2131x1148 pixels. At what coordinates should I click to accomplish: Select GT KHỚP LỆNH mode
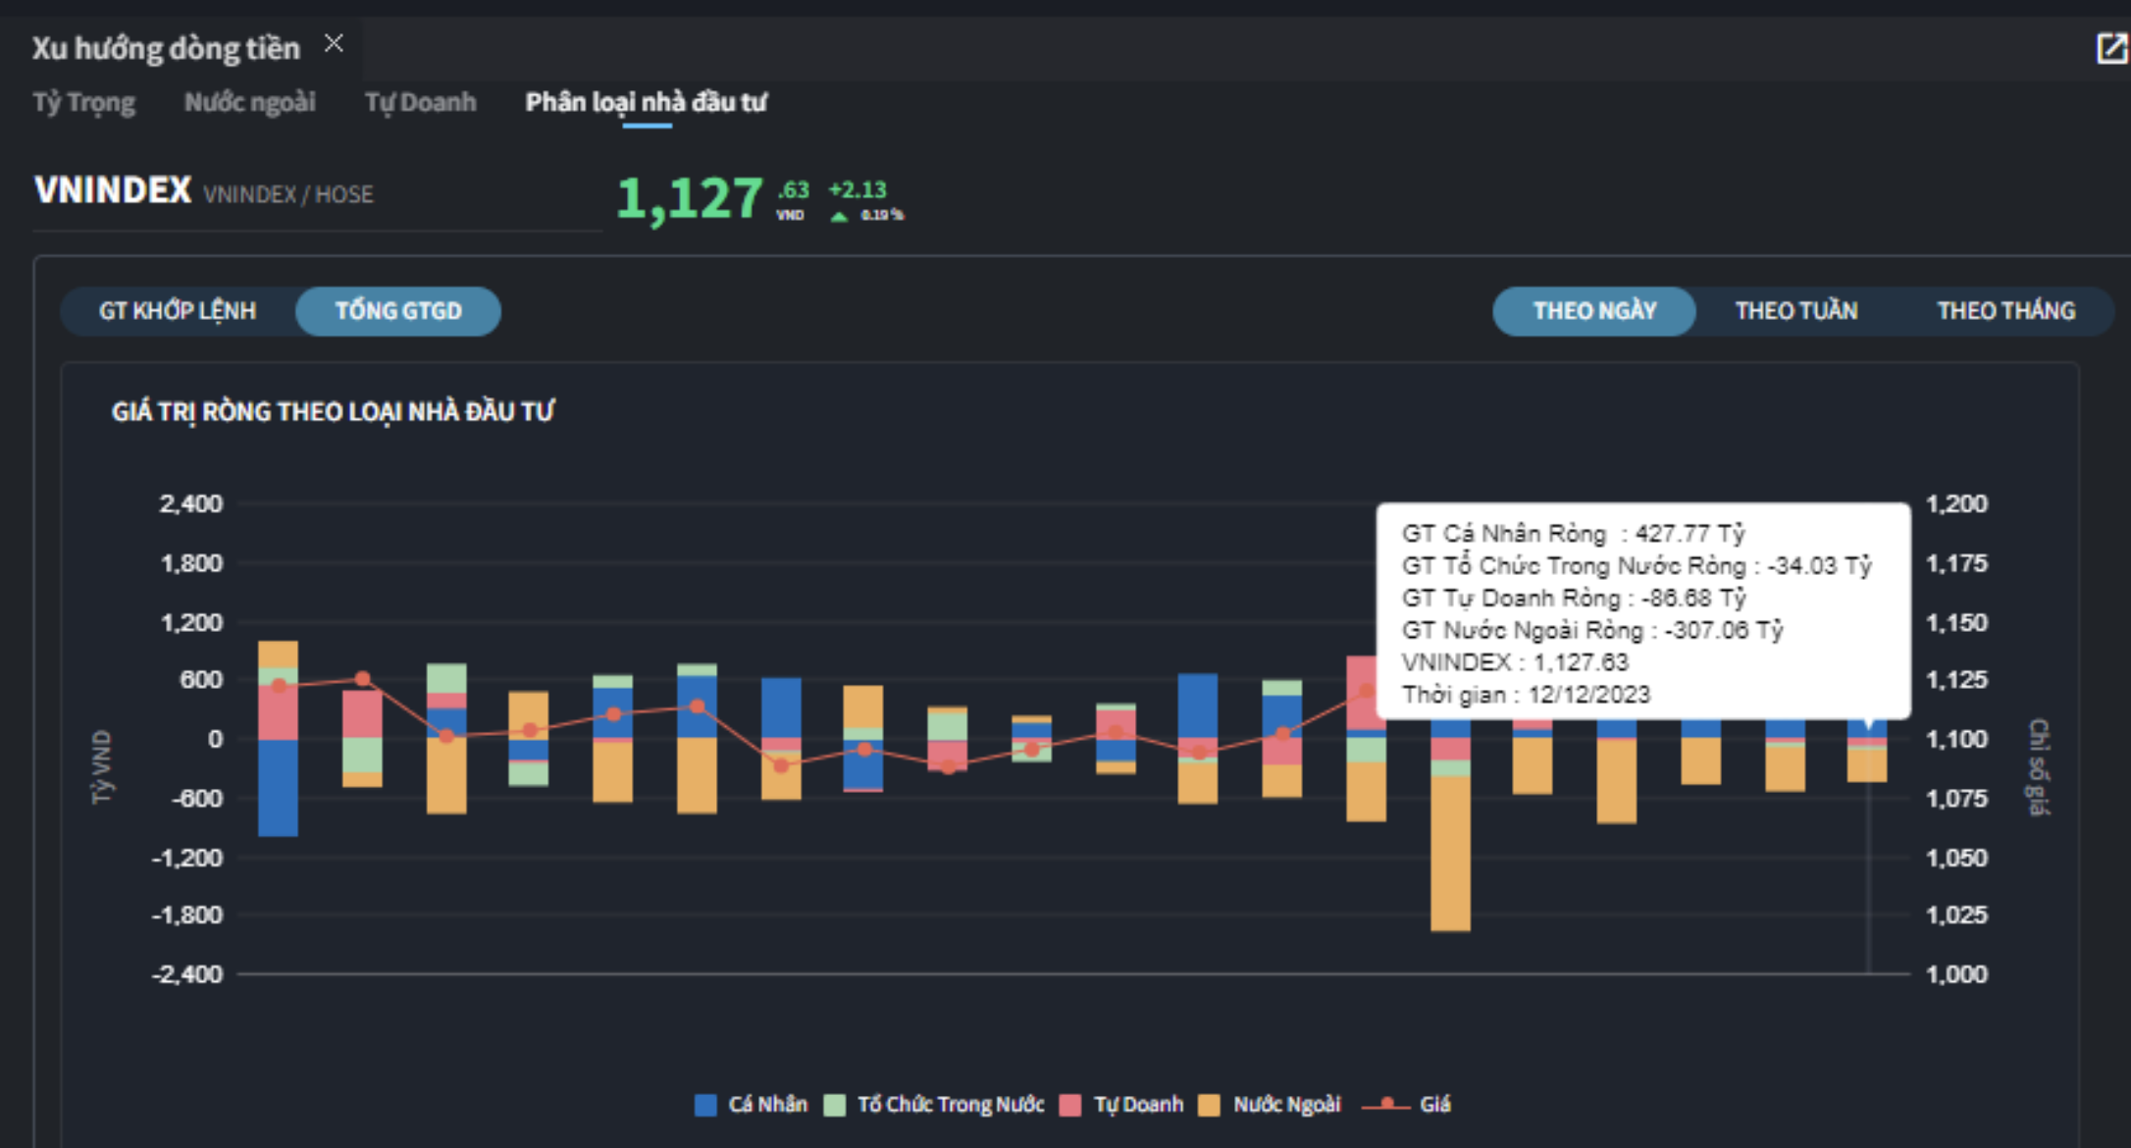coord(178,311)
